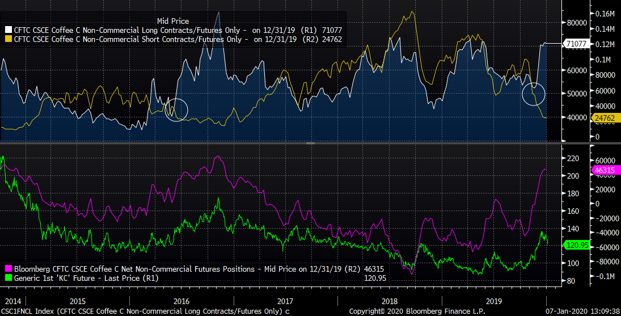
Task: Click the 160 tick on the lower price axis
Action: 573,211
